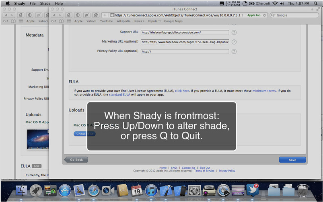
Task: Open the Contact Us footer link
Action: tap(188, 167)
